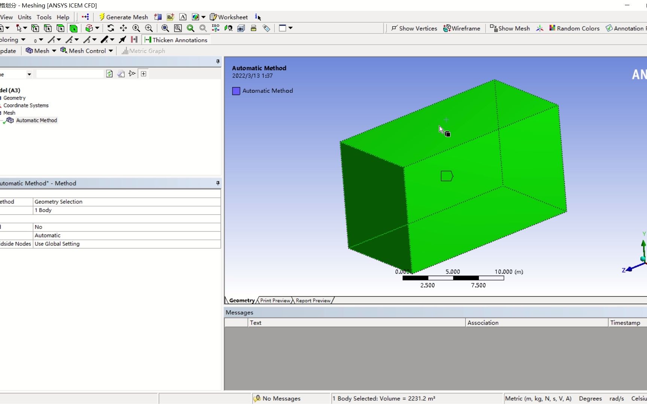
Task: Click the Use Global Setting cell
Action: coord(127,244)
